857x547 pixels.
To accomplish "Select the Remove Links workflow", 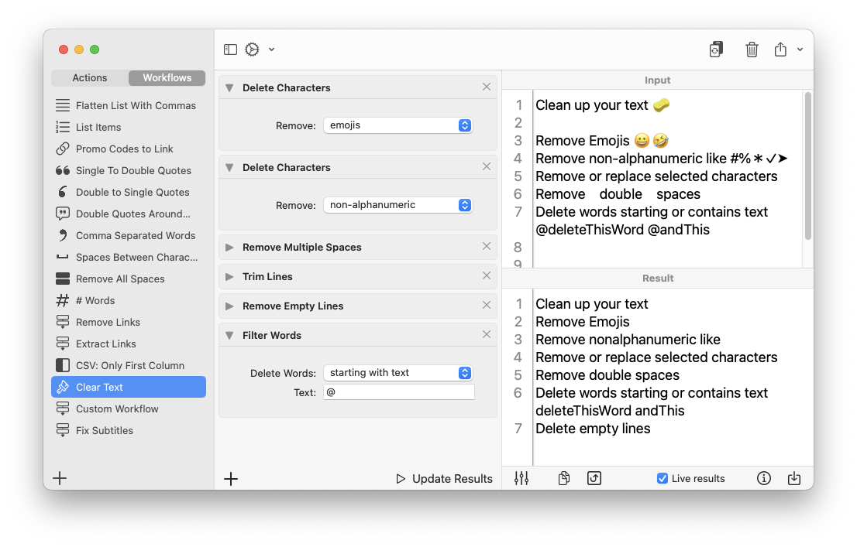I will 129,322.
